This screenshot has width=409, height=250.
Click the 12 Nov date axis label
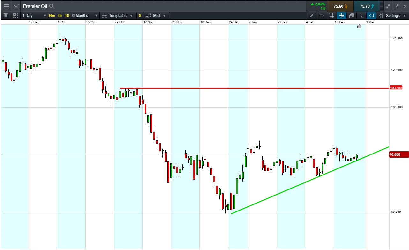coord(148,22)
